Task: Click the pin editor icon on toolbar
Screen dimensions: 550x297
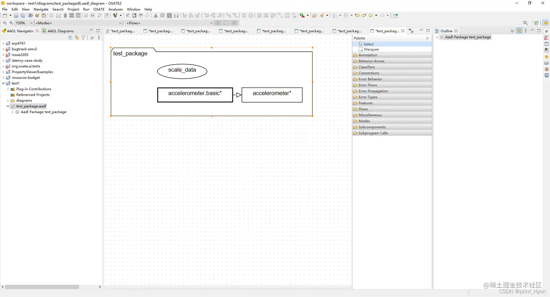Action: tap(395, 16)
